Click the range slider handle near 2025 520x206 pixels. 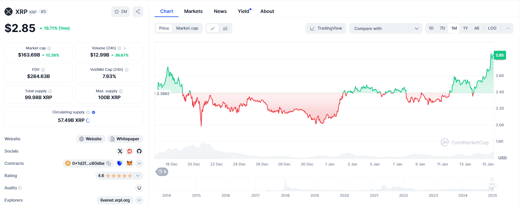tap(492, 184)
